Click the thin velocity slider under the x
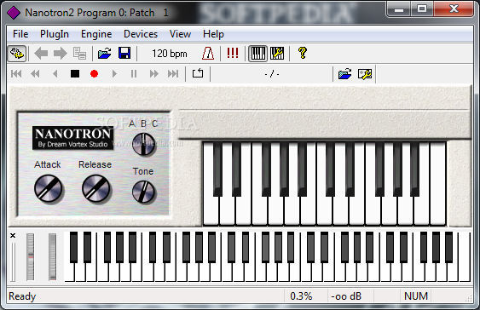 pyautogui.click(x=13, y=261)
